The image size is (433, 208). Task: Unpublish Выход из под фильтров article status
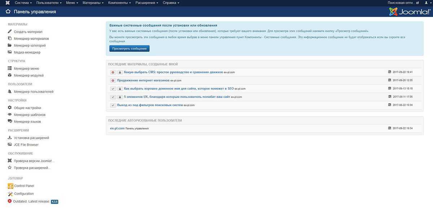[113, 105]
